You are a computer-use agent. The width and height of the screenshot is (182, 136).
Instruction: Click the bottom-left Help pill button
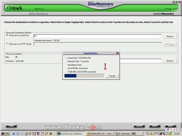coord(11,126)
